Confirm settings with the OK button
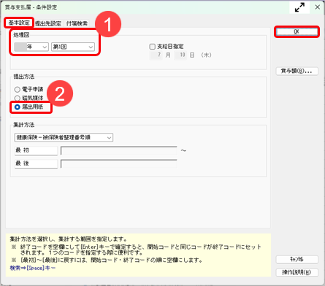The height and width of the screenshot is (286, 325). tap(297, 31)
